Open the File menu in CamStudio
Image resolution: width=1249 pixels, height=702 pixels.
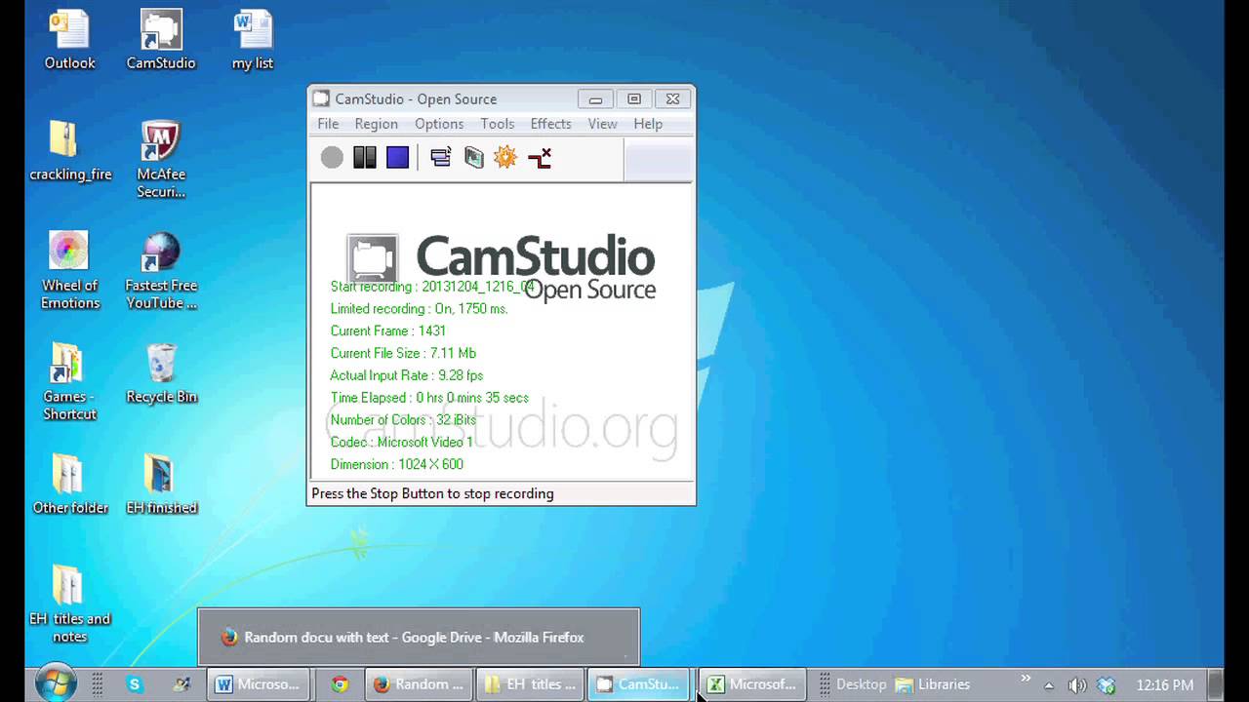coord(328,124)
